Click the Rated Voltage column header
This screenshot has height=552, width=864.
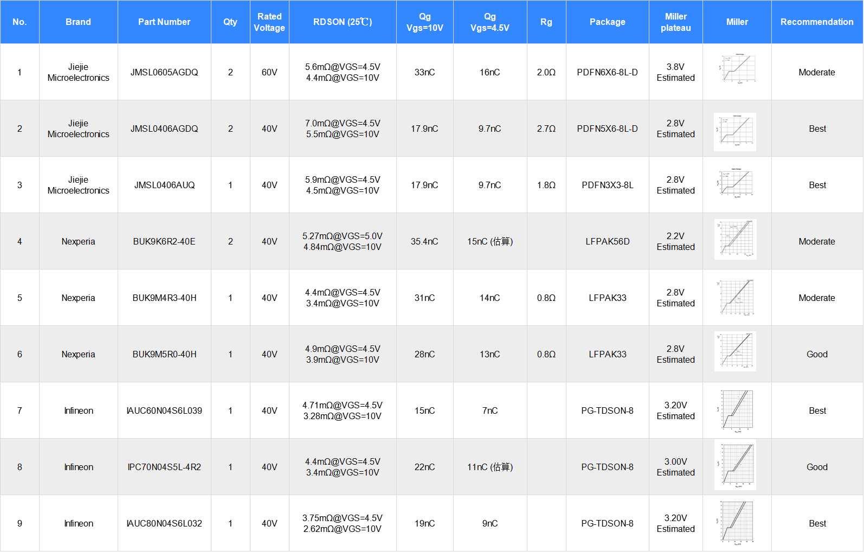pyautogui.click(x=269, y=22)
